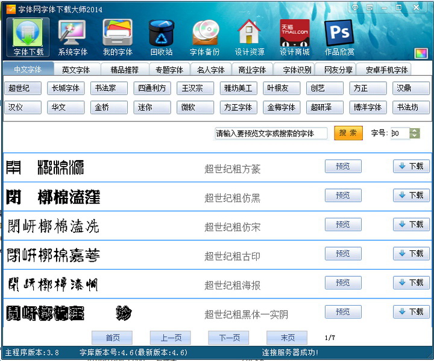The image size is (434, 361).
Task: Download the 超世纪粗黑体一实阴 font
Action: [411, 312]
